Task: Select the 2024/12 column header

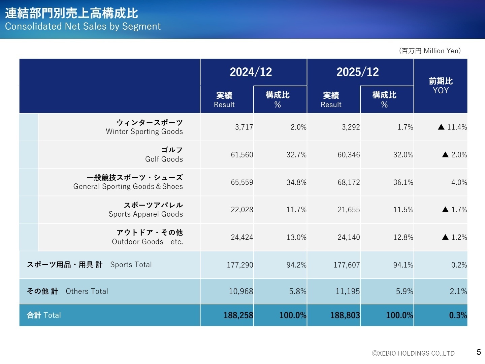Action: click(253, 72)
